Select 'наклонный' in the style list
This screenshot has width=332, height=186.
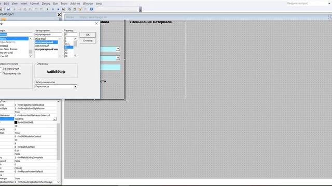pos(42,45)
